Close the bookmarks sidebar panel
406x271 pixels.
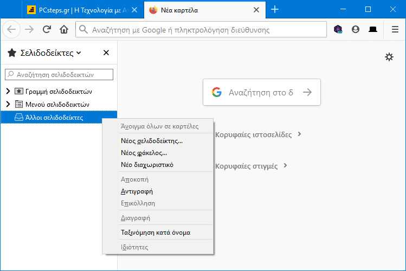coord(106,53)
